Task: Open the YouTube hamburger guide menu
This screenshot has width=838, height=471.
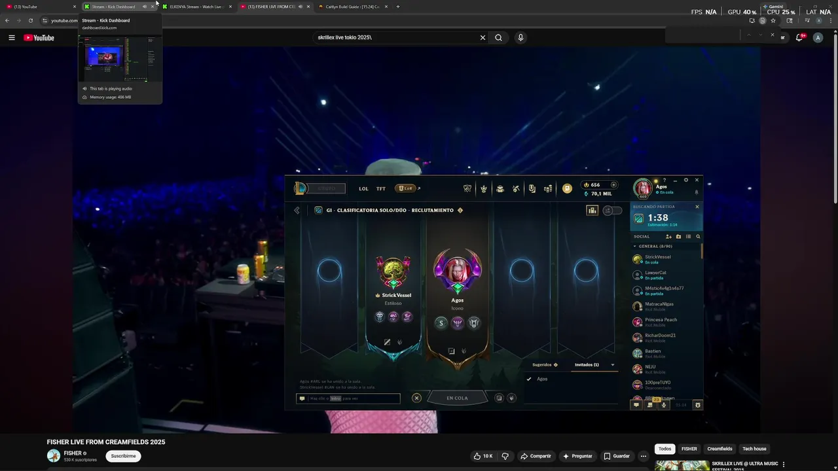Action: pyautogui.click(x=11, y=37)
